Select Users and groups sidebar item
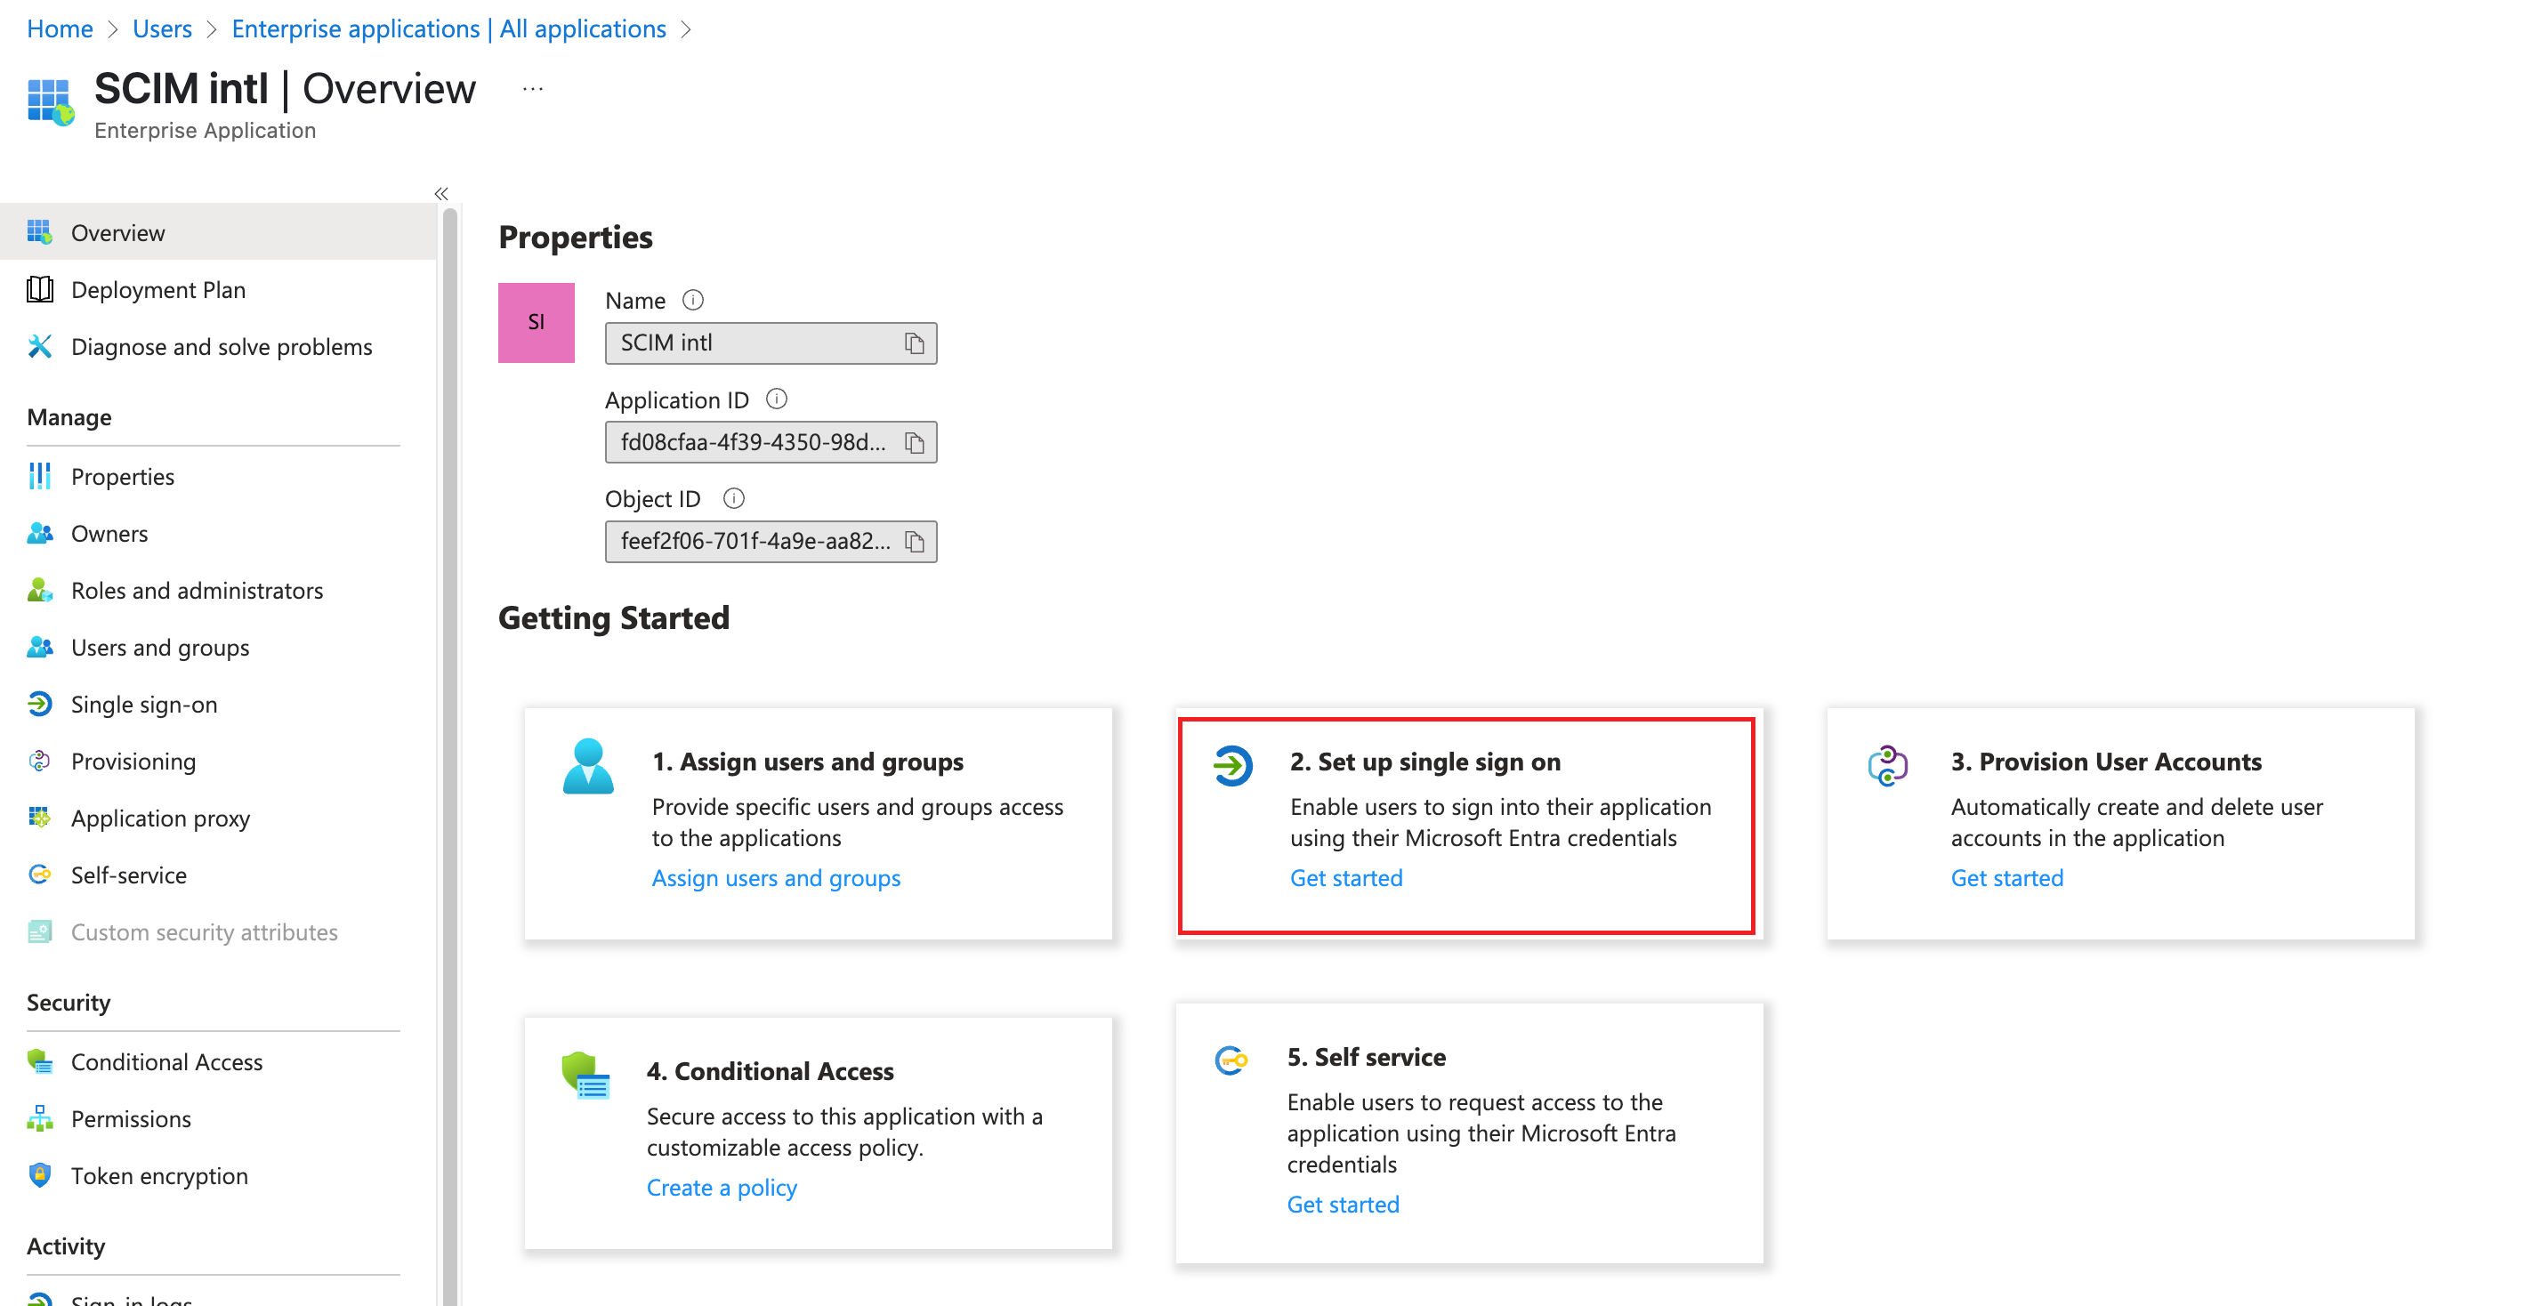Image resolution: width=2534 pixels, height=1306 pixels. 159,647
